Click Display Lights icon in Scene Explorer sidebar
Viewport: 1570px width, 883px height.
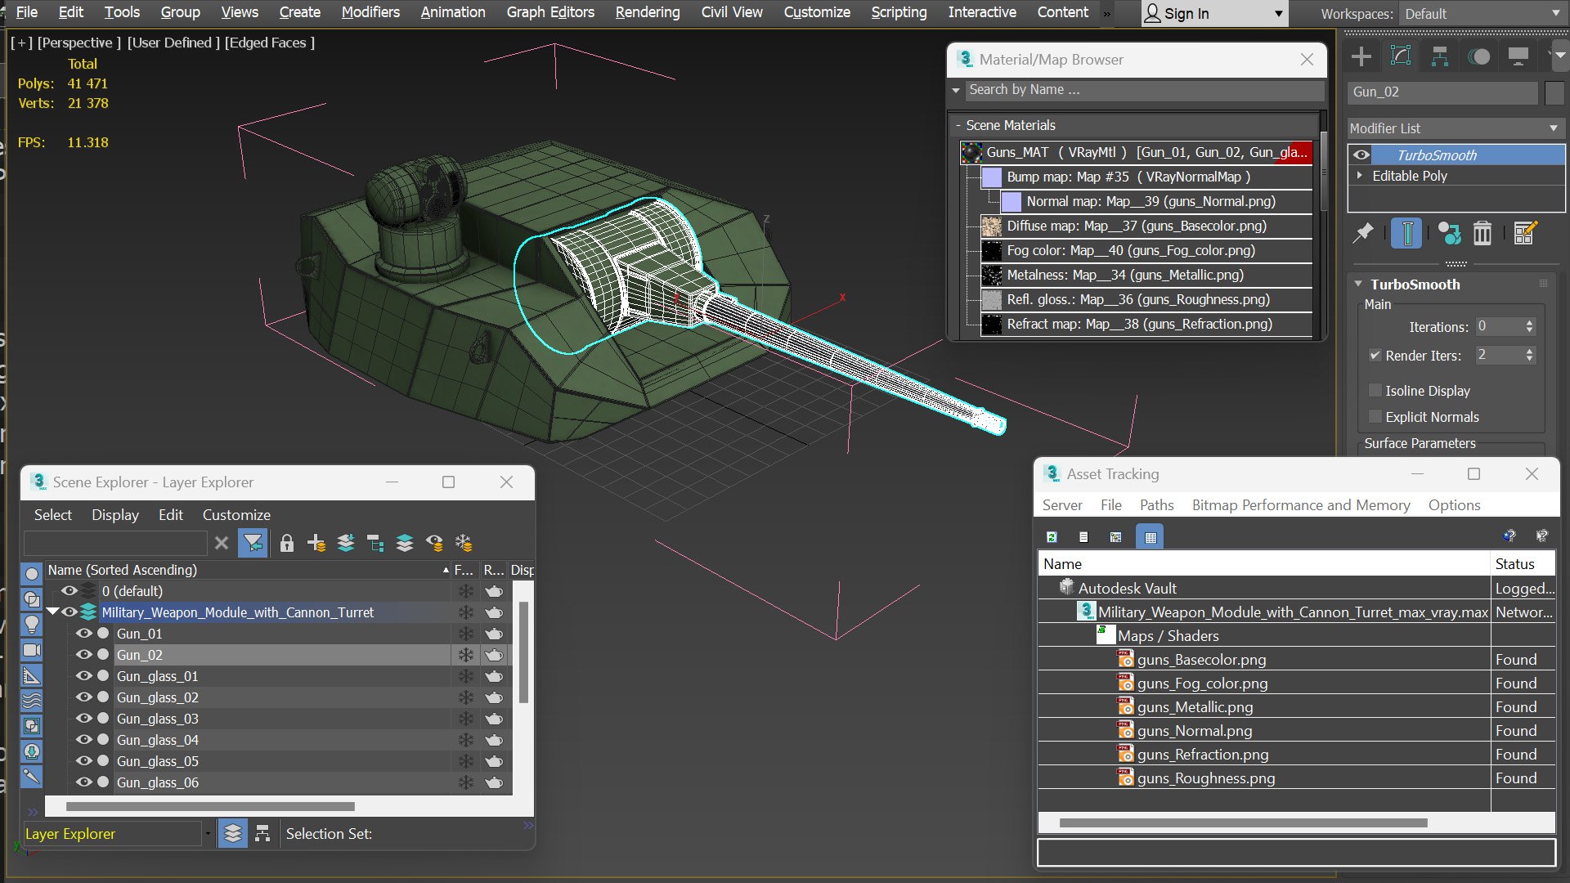point(32,625)
